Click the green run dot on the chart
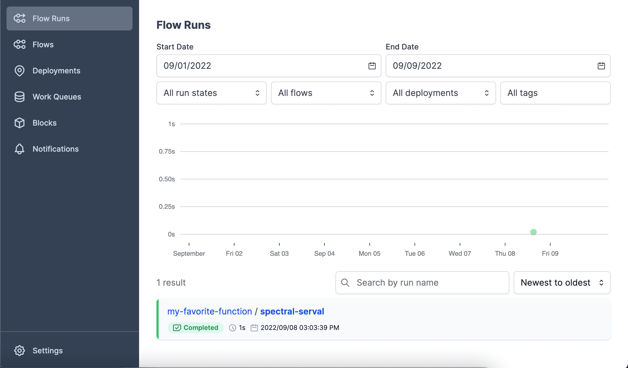Image resolution: width=628 pixels, height=368 pixels. click(x=533, y=232)
